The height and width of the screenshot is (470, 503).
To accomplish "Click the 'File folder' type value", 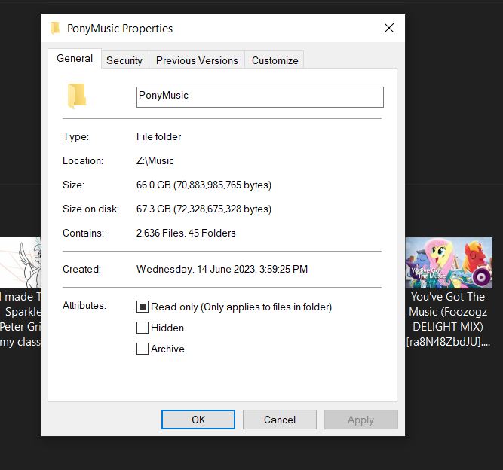I will click(x=159, y=137).
